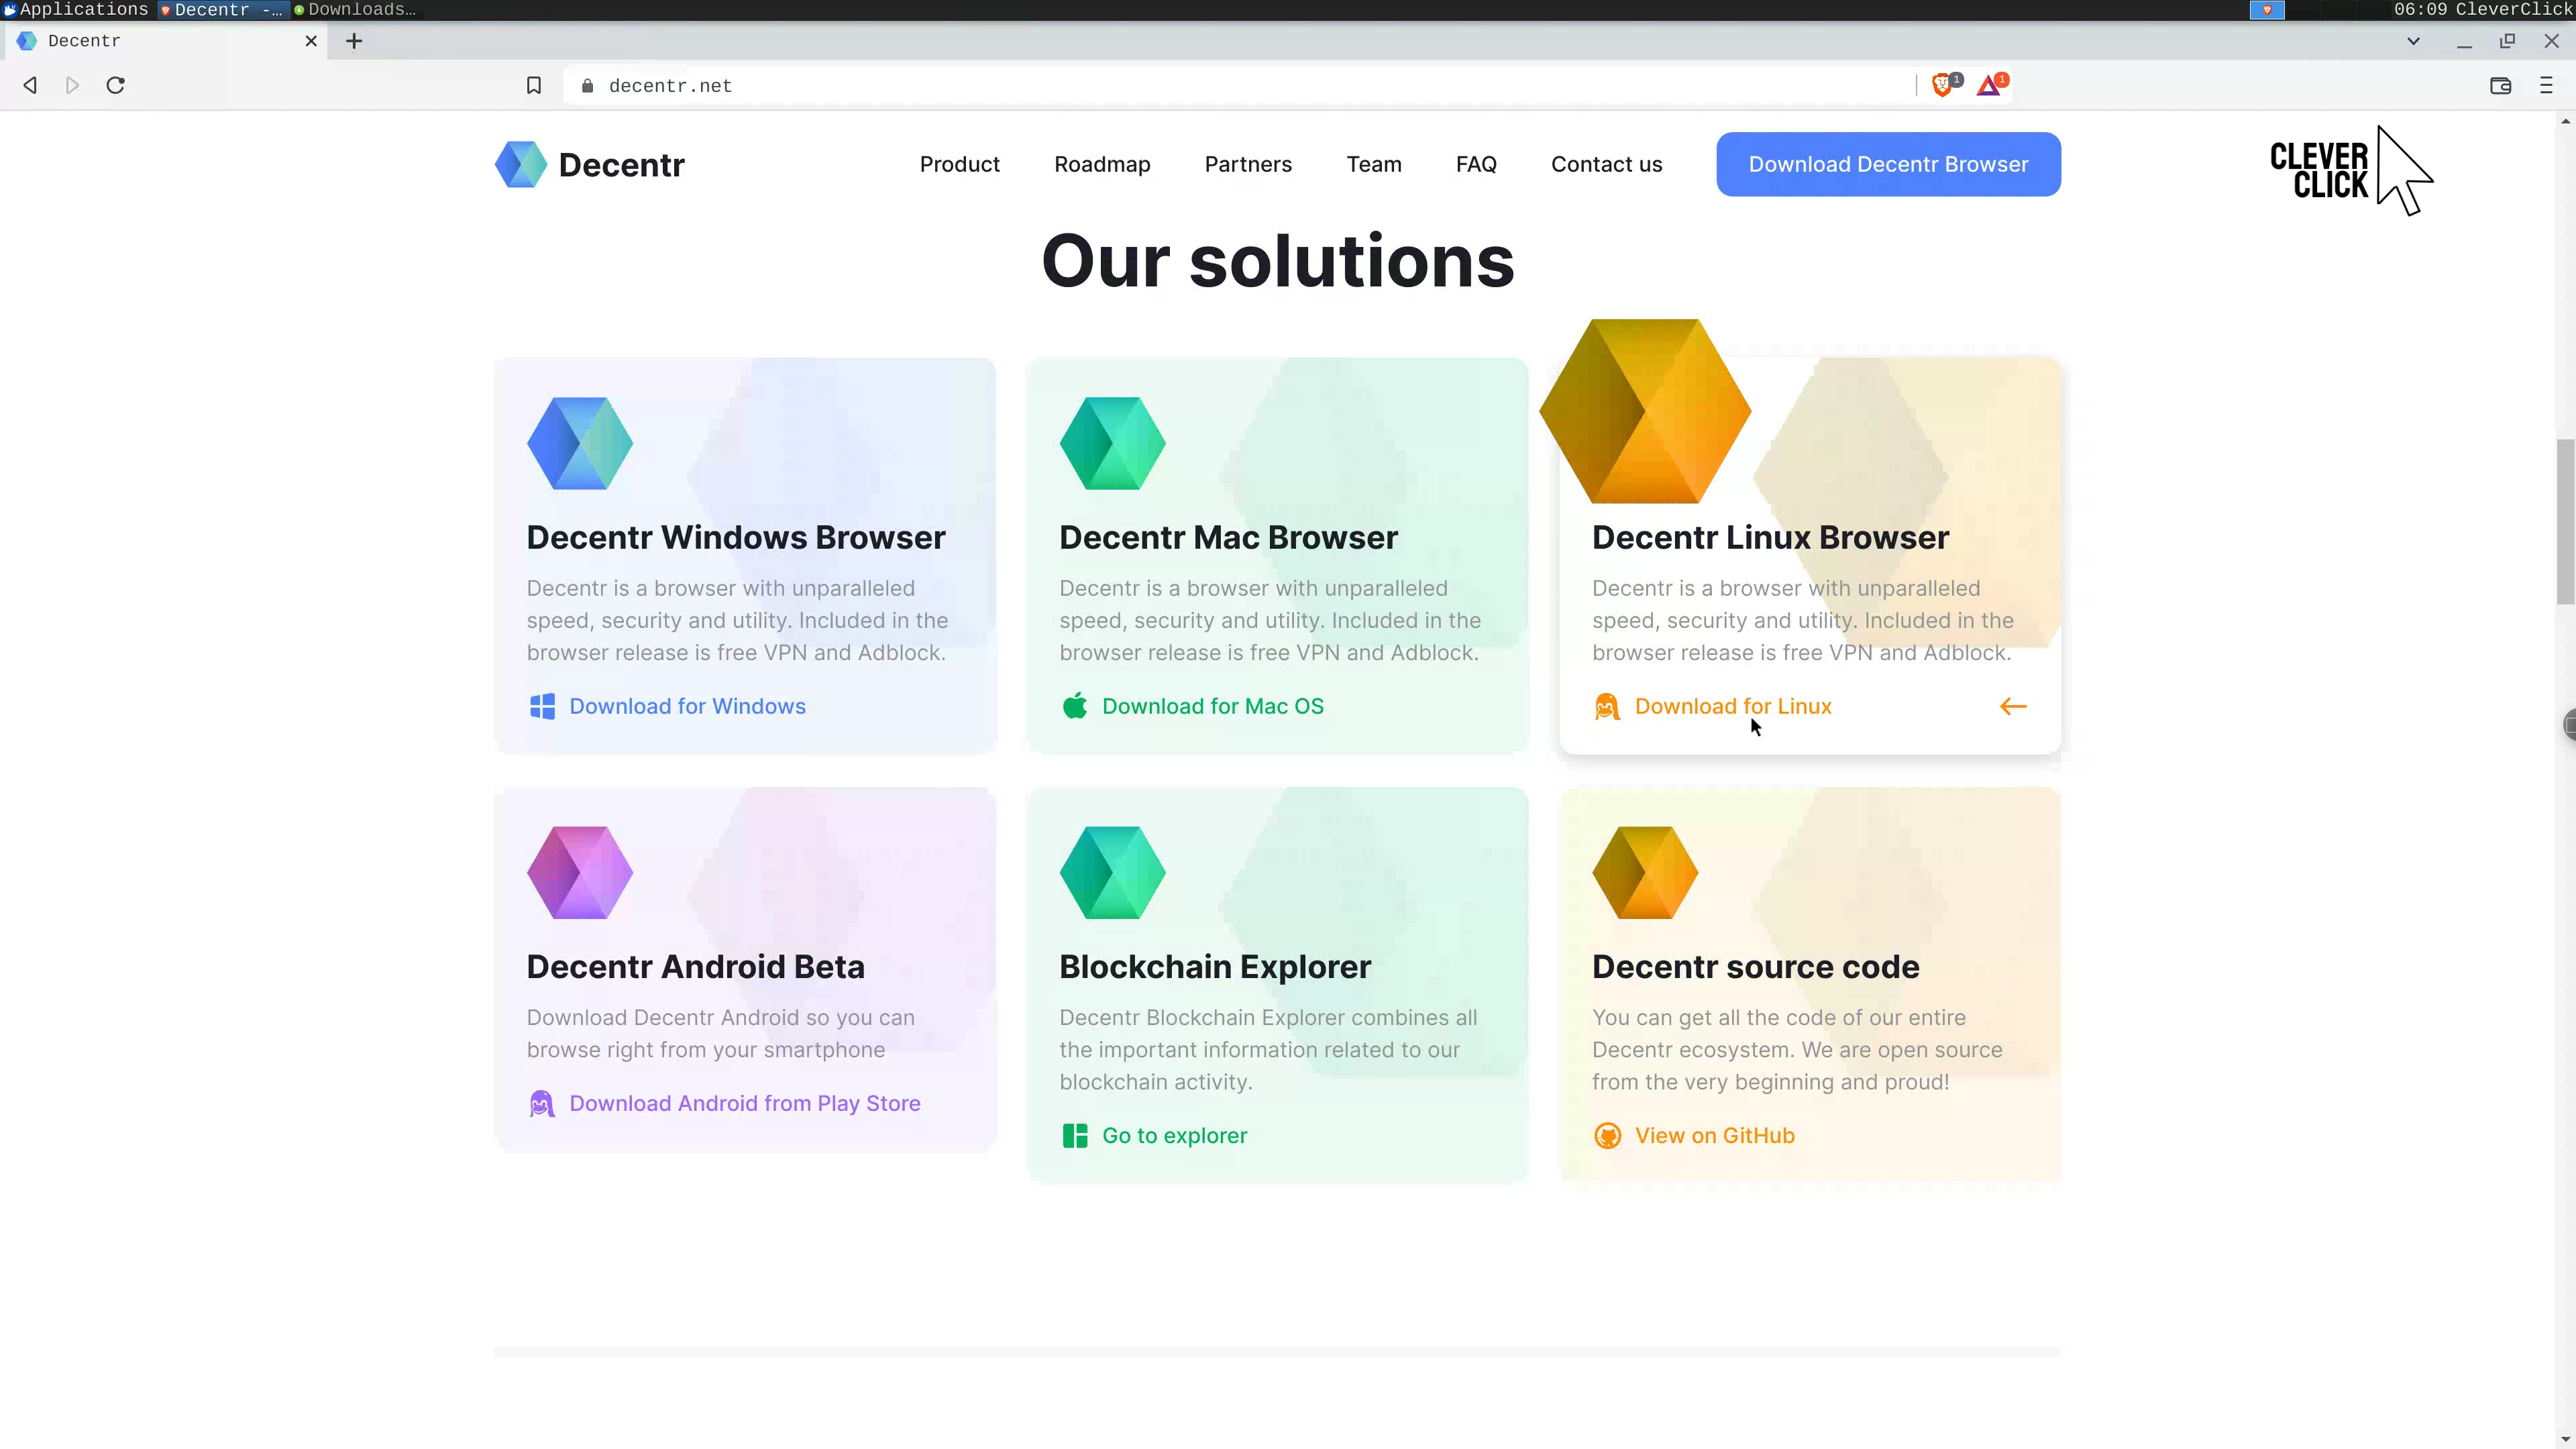Expand the tab search chevron

click(2413, 41)
